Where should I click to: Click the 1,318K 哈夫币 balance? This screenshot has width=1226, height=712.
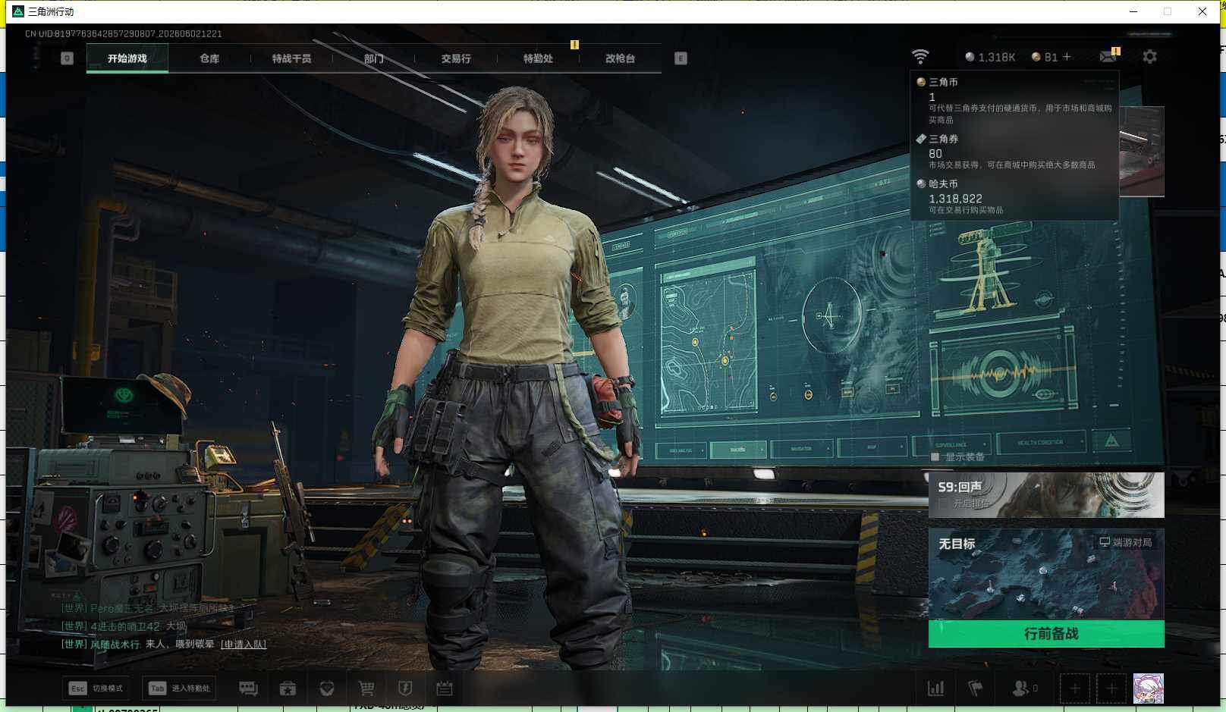pyautogui.click(x=990, y=57)
